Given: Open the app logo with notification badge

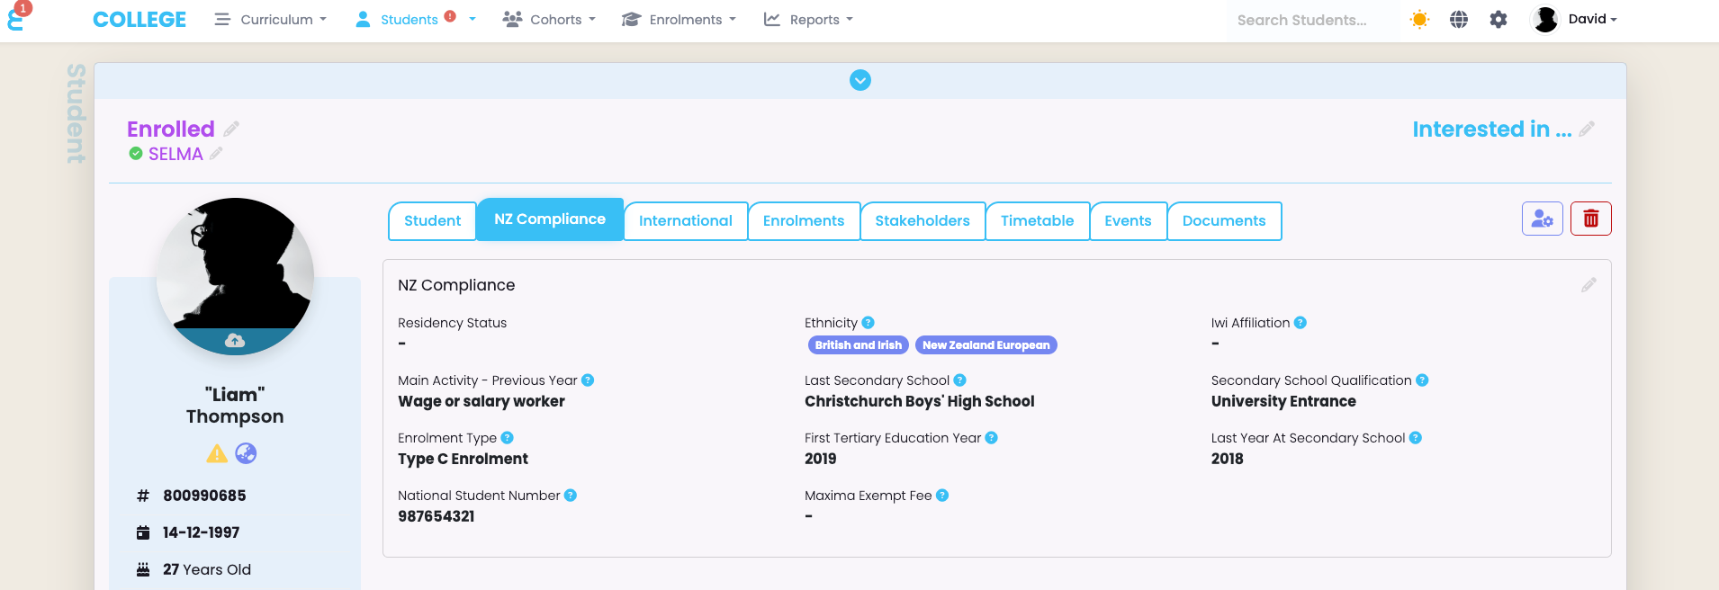Looking at the screenshot, I should 17,16.
